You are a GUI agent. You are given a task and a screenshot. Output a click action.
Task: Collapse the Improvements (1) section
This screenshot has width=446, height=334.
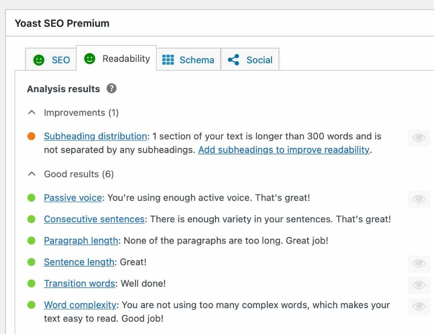tap(73, 113)
